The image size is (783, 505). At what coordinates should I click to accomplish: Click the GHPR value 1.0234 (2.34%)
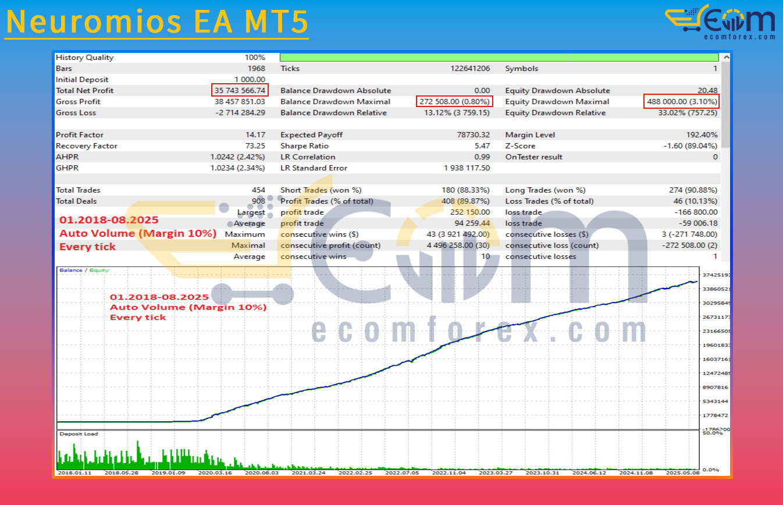pyautogui.click(x=238, y=168)
